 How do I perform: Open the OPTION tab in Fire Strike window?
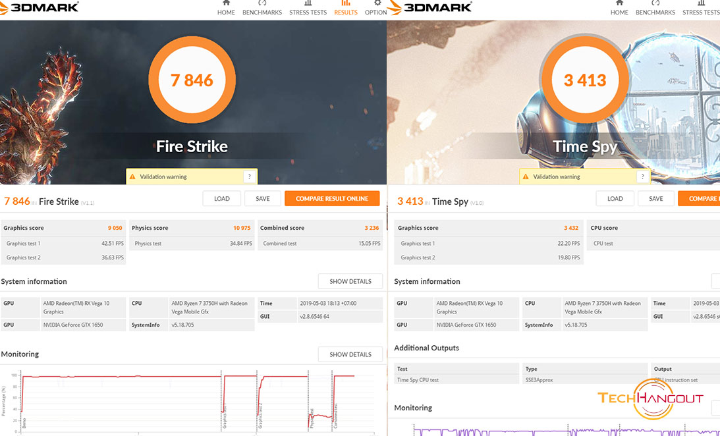(375, 9)
